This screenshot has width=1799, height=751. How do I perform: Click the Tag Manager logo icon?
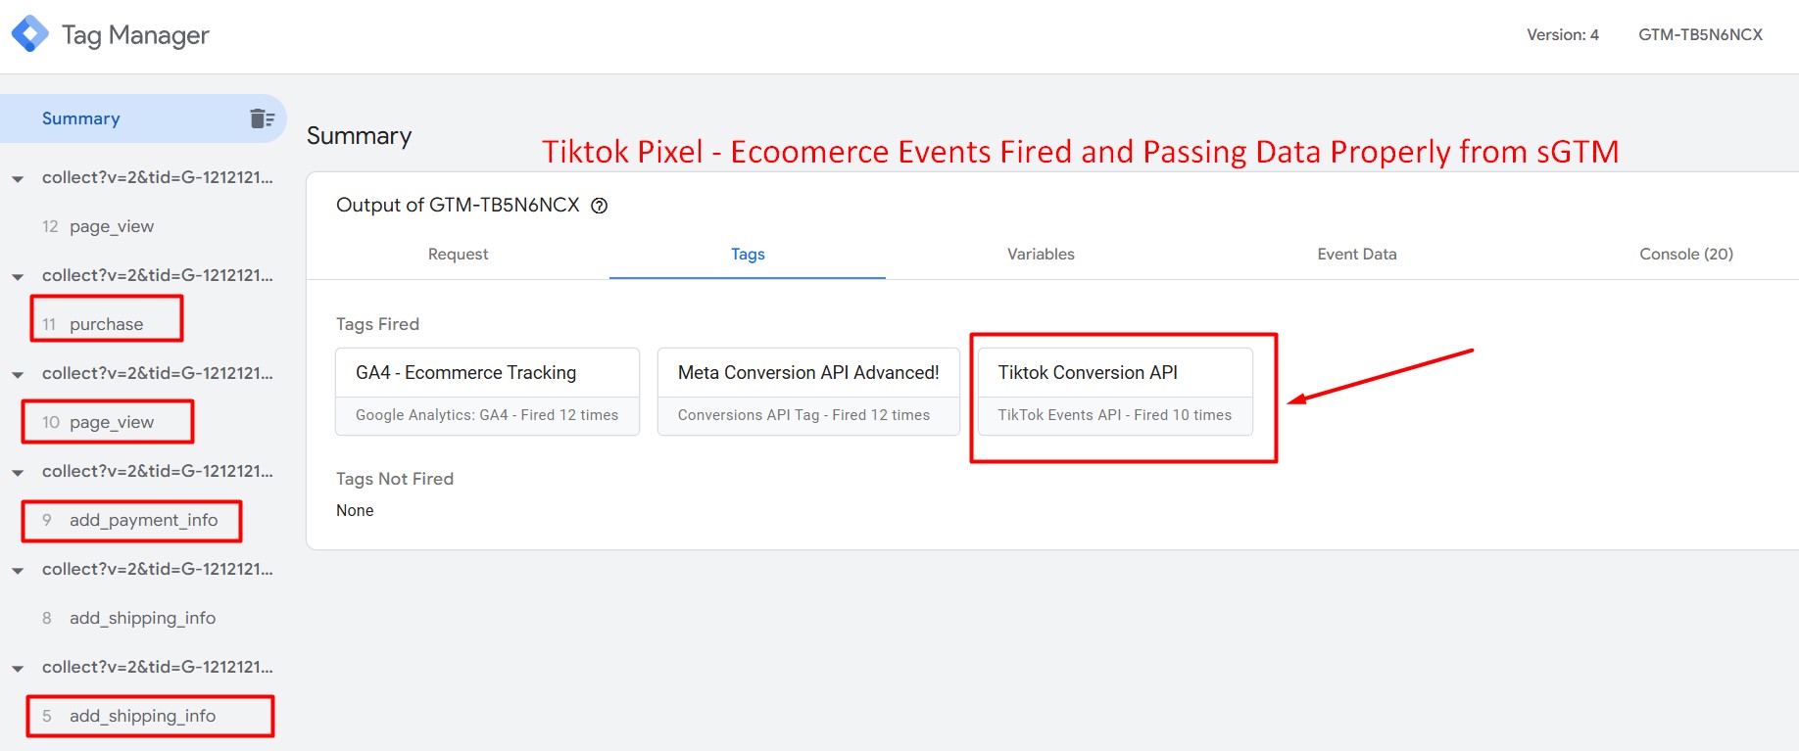(30, 34)
